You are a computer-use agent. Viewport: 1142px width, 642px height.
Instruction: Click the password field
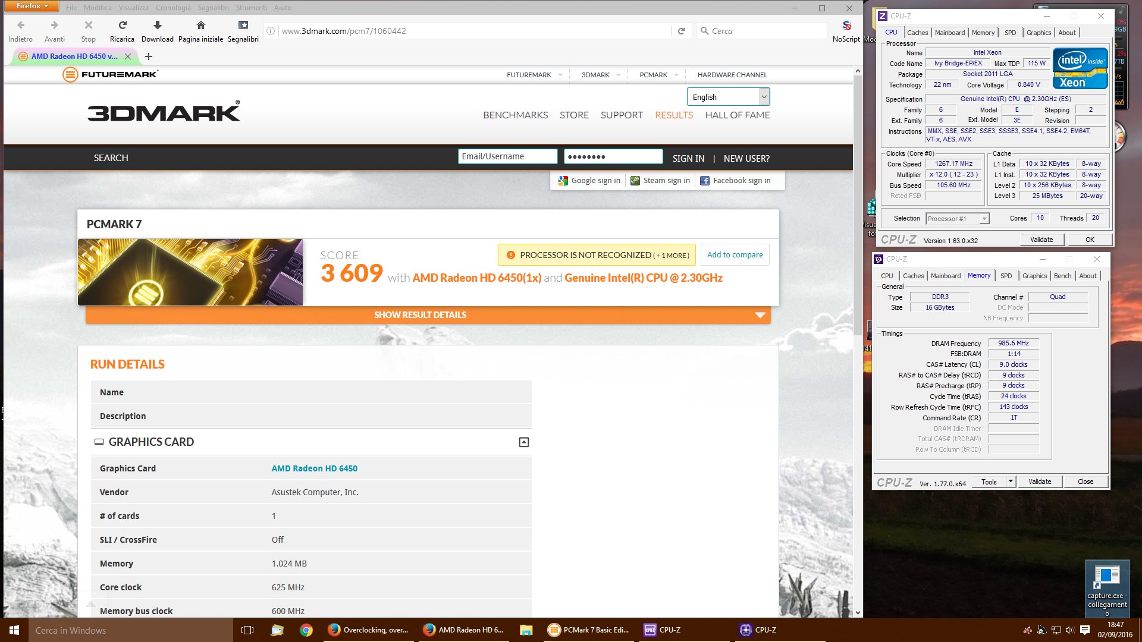tap(613, 156)
